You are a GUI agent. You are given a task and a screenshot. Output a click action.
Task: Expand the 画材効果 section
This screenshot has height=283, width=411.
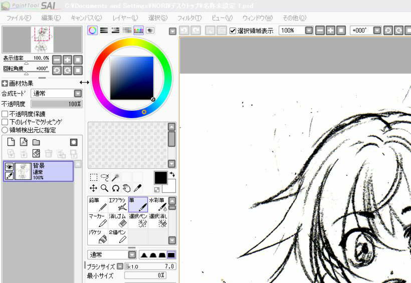click(x=5, y=84)
